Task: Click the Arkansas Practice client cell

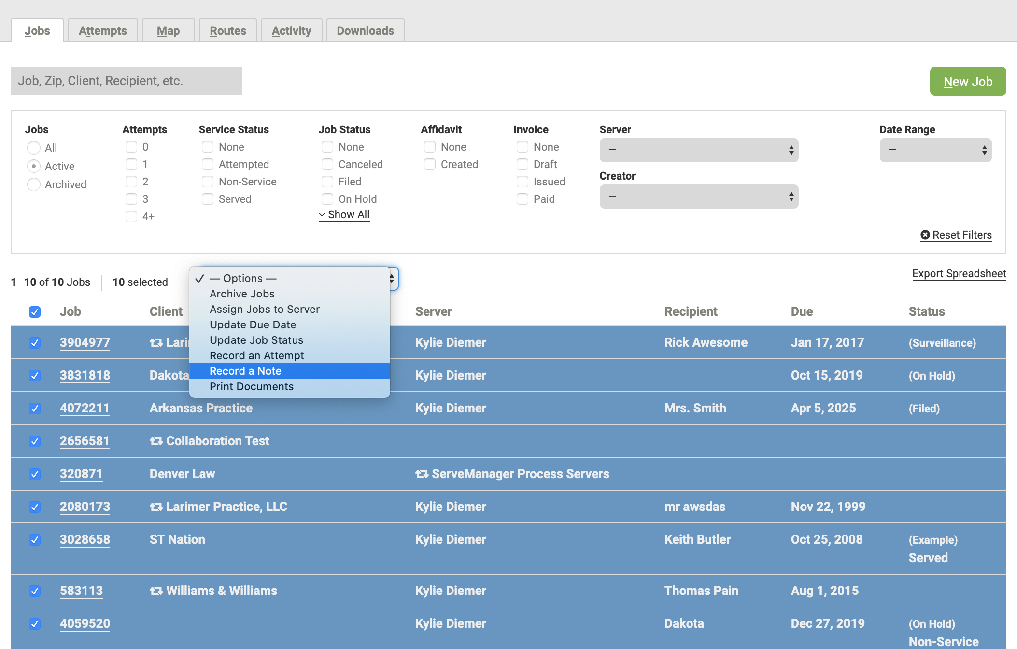Action: (x=201, y=408)
